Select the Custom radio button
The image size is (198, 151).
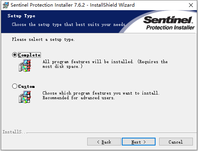click(15, 86)
